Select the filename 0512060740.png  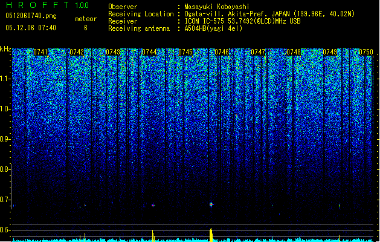(31, 16)
